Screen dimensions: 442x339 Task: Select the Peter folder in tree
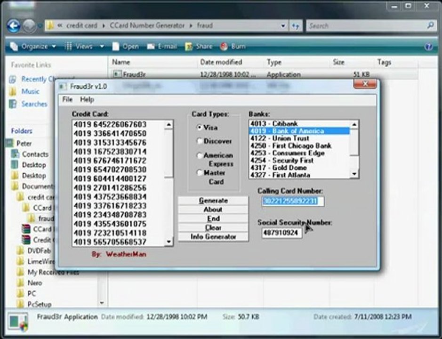[24, 143]
